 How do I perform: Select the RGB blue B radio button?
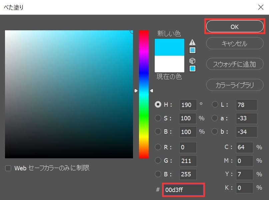pos(158,174)
